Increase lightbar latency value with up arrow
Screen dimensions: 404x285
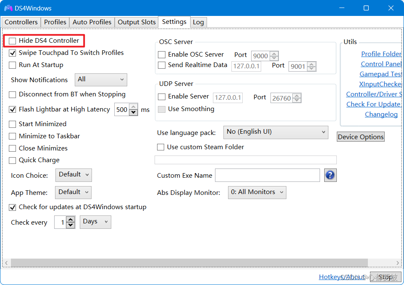133,106
